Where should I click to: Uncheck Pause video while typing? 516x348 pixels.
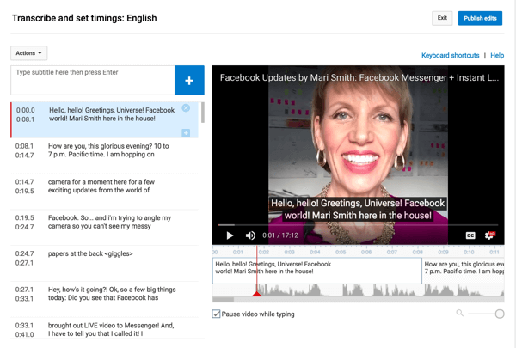216,314
